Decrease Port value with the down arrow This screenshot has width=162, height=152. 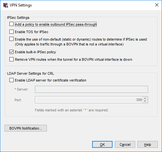click(145, 101)
